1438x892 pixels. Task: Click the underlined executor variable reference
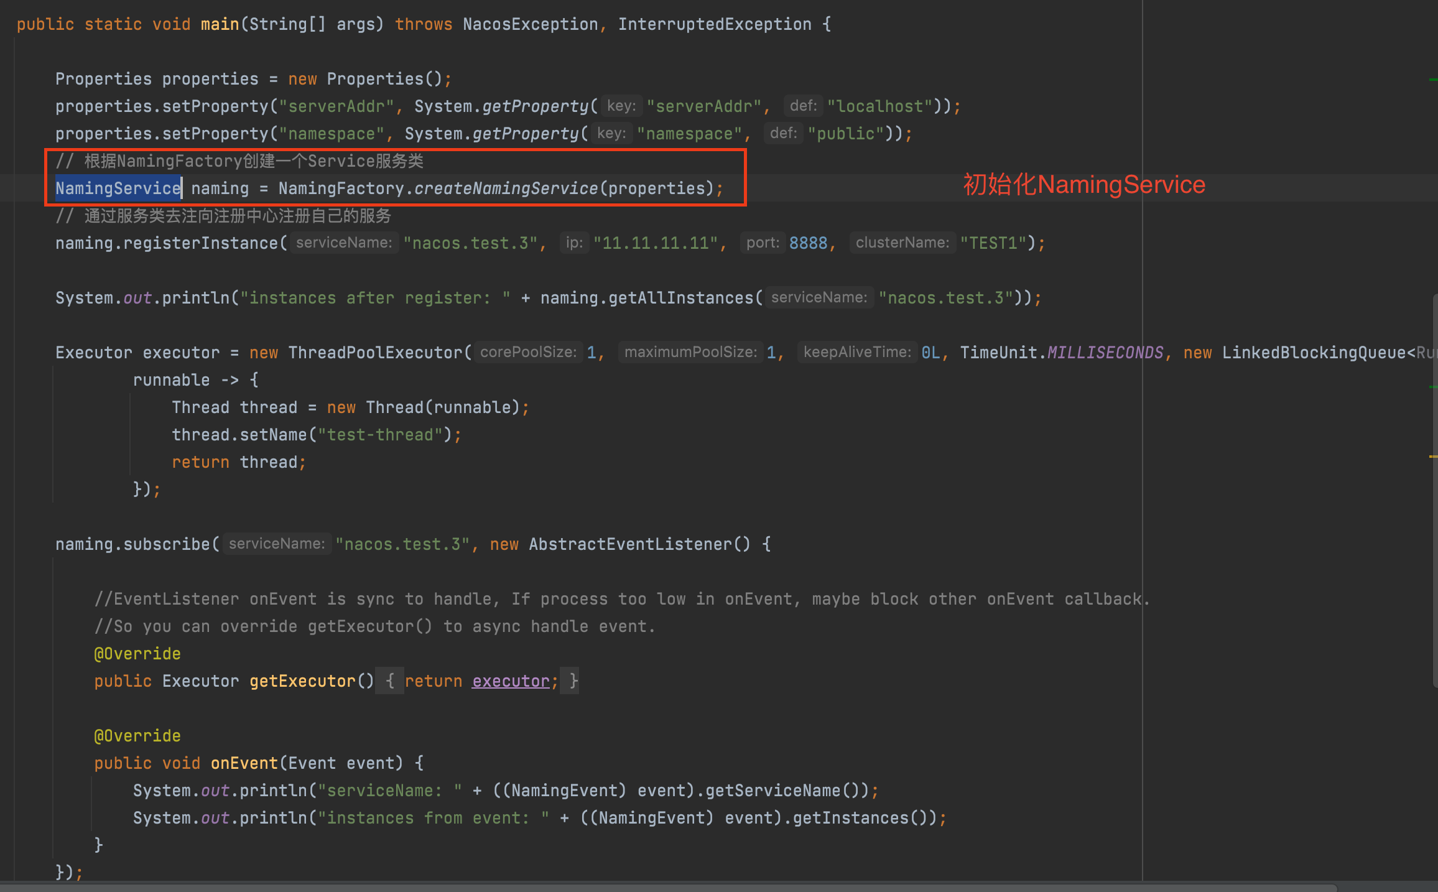click(x=511, y=681)
